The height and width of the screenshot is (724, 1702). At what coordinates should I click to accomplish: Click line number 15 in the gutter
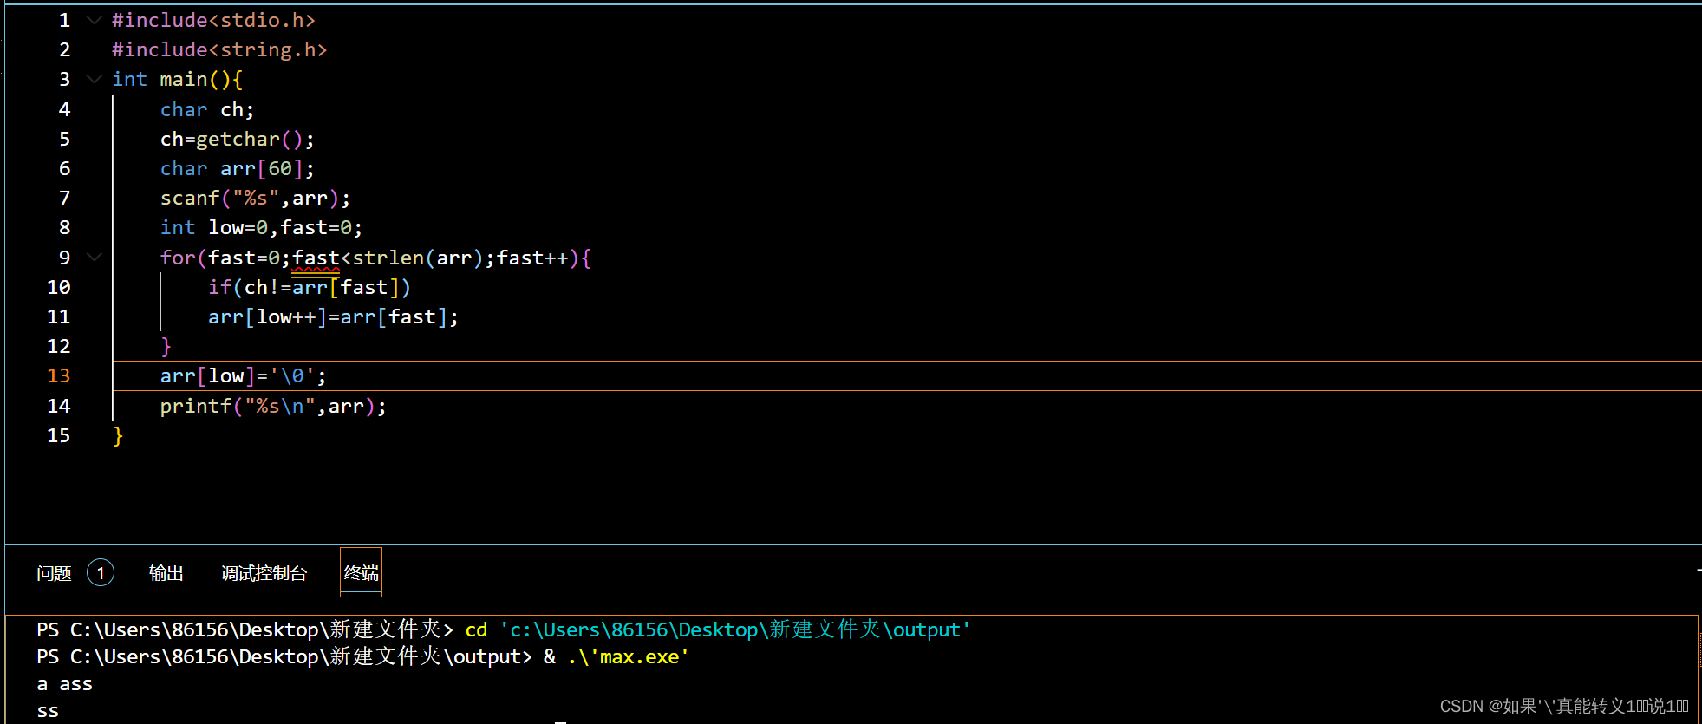pyautogui.click(x=58, y=435)
